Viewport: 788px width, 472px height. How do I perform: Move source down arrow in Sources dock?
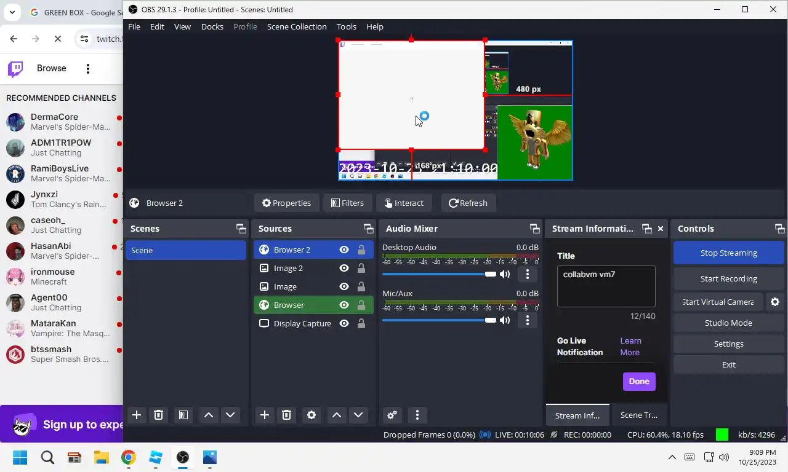[x=358, y=415]
